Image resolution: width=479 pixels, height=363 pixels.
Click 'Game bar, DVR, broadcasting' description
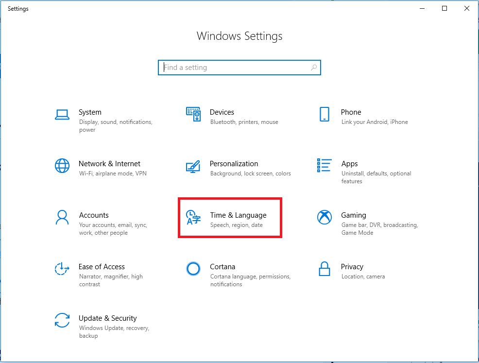(380, 229)
